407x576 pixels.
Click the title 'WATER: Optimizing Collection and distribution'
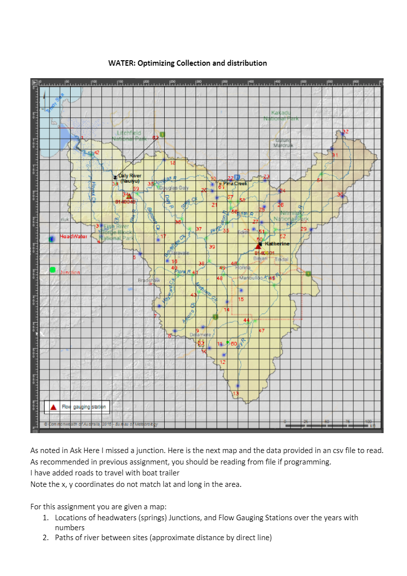pyautogui.click(x=188, y=63)
